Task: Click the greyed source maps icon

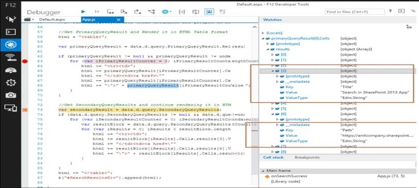Action: pyautogui.click(x=222, y=11)
